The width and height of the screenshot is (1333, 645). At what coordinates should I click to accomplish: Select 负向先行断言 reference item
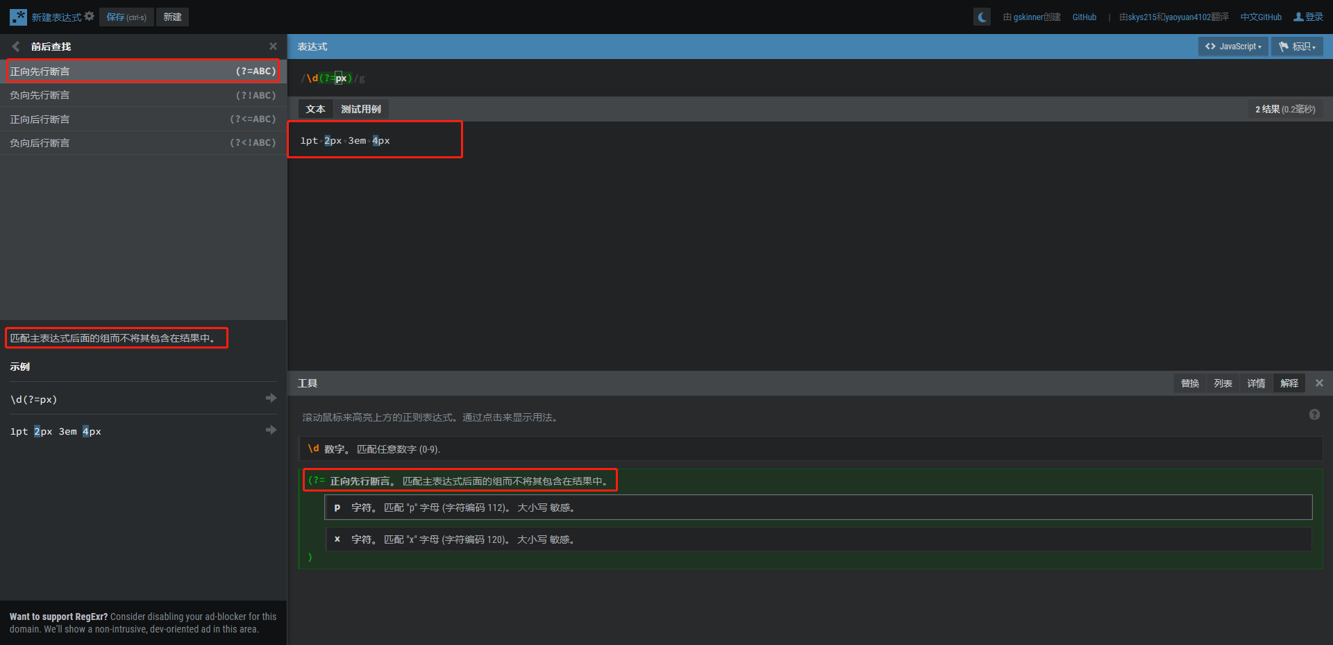143,95
